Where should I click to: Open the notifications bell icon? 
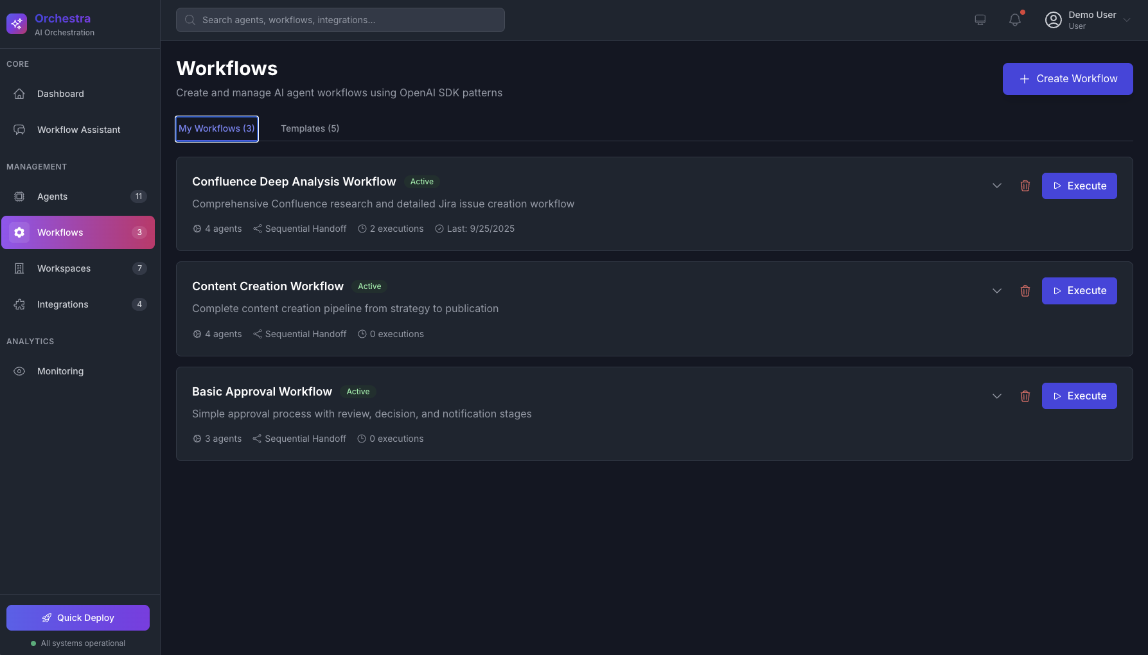(x=1014, y=20)
